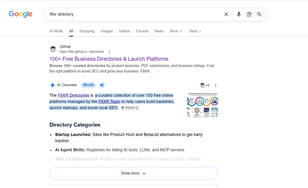Clear the search box with the X icon
The width and height of the screenshot is (308, 188).
226,14
